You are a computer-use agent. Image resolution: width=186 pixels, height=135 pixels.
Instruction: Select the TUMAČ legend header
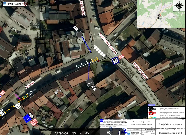[x=151, y=105]
